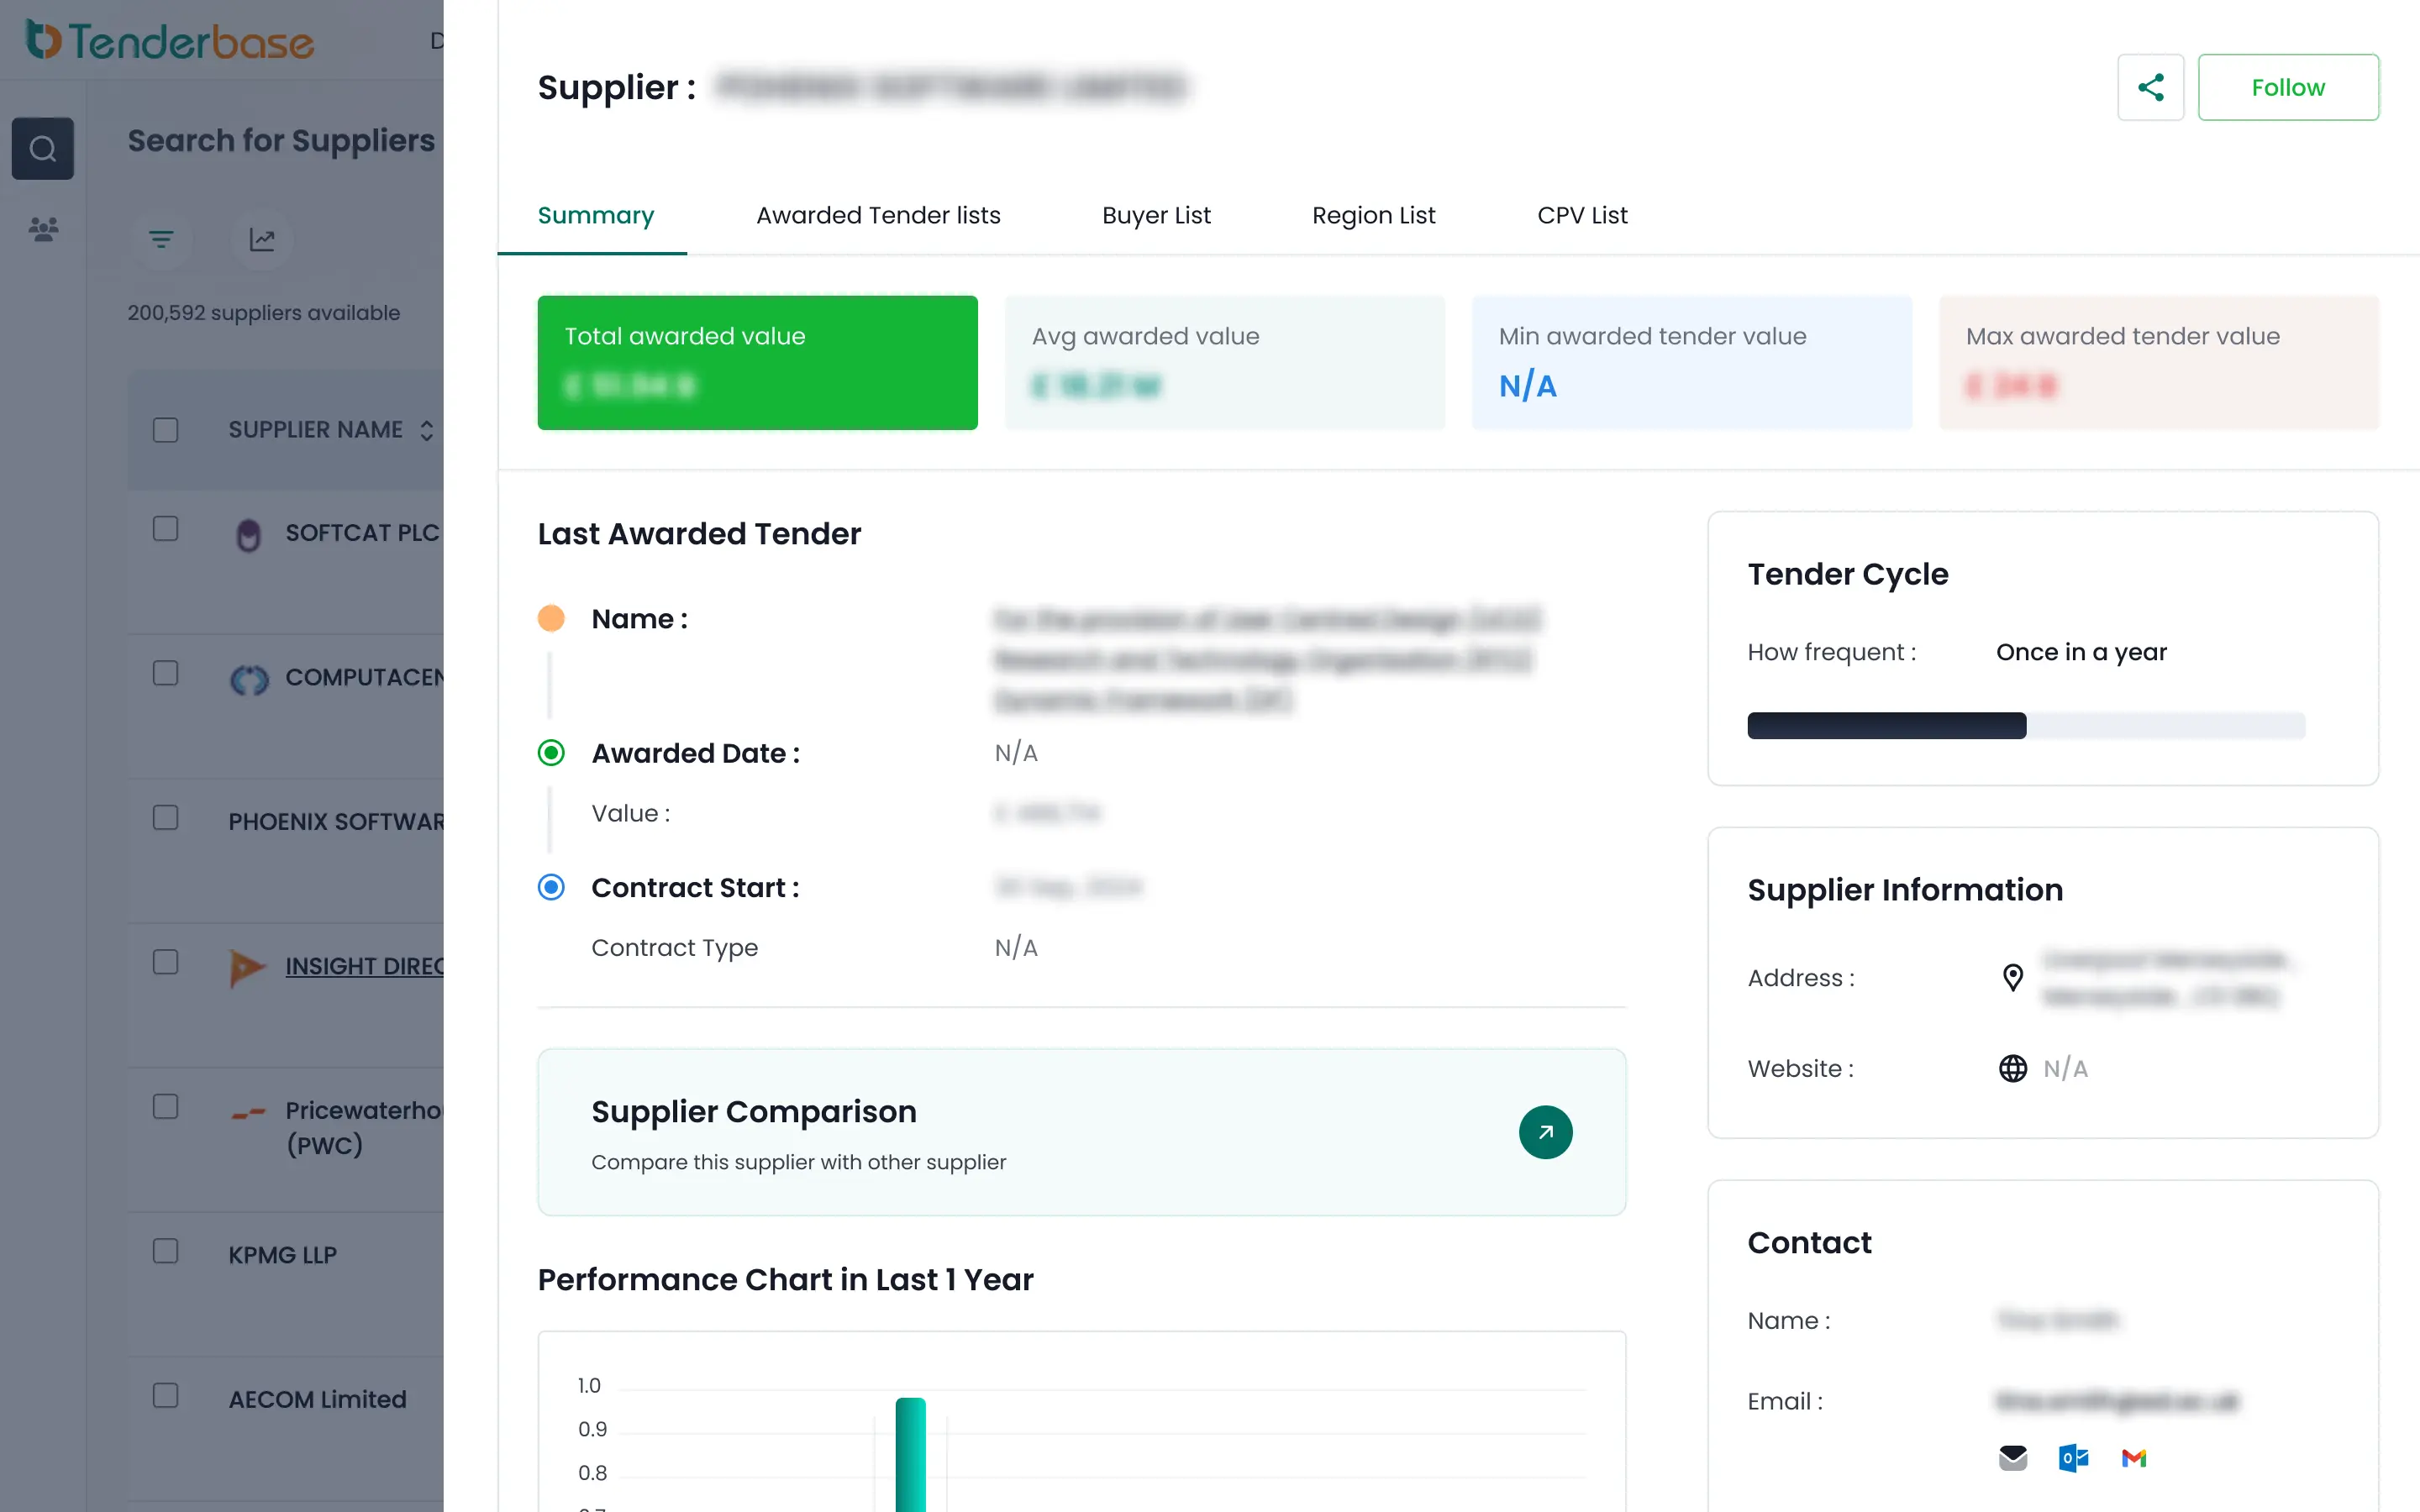Open INSIGHT DIRECT supplier link
Screen dimensions: 2420x1512
[364, 966]
